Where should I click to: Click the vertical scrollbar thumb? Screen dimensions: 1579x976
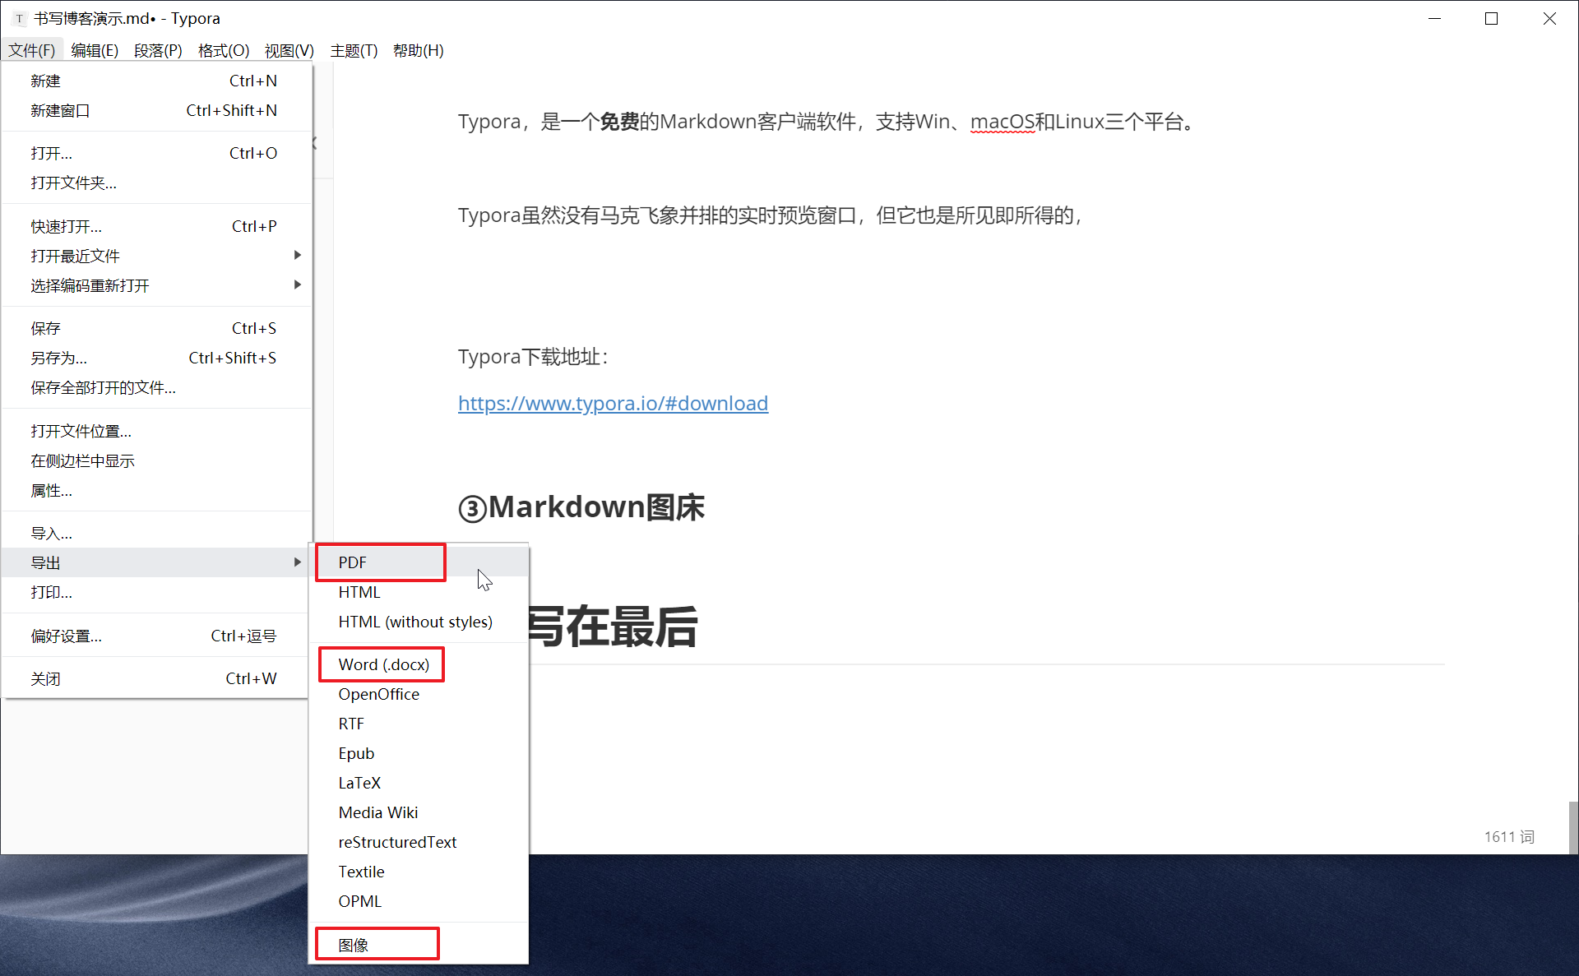coord(1572,826)
